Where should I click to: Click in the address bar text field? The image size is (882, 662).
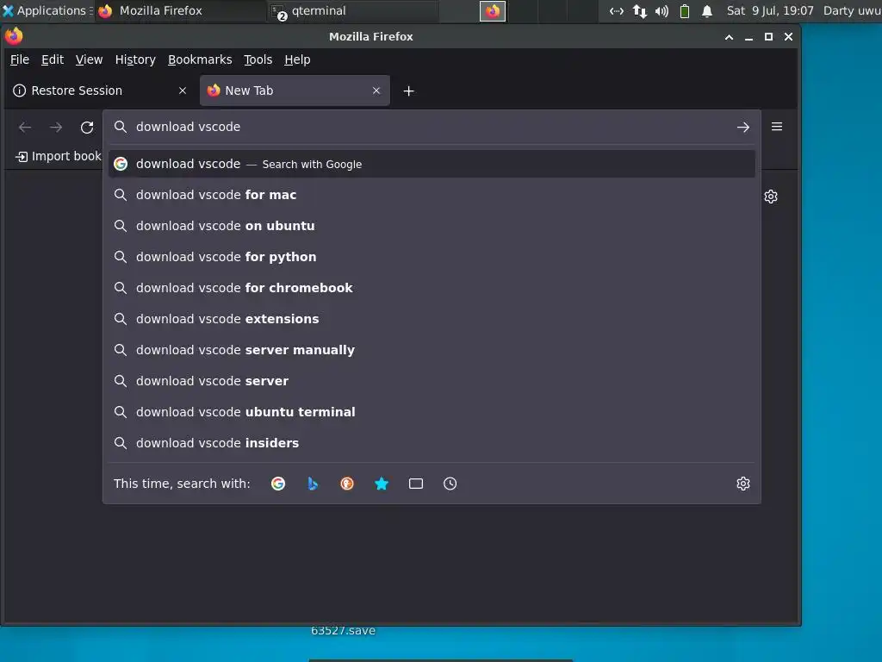pyautogui.click(x=431, y=127)
